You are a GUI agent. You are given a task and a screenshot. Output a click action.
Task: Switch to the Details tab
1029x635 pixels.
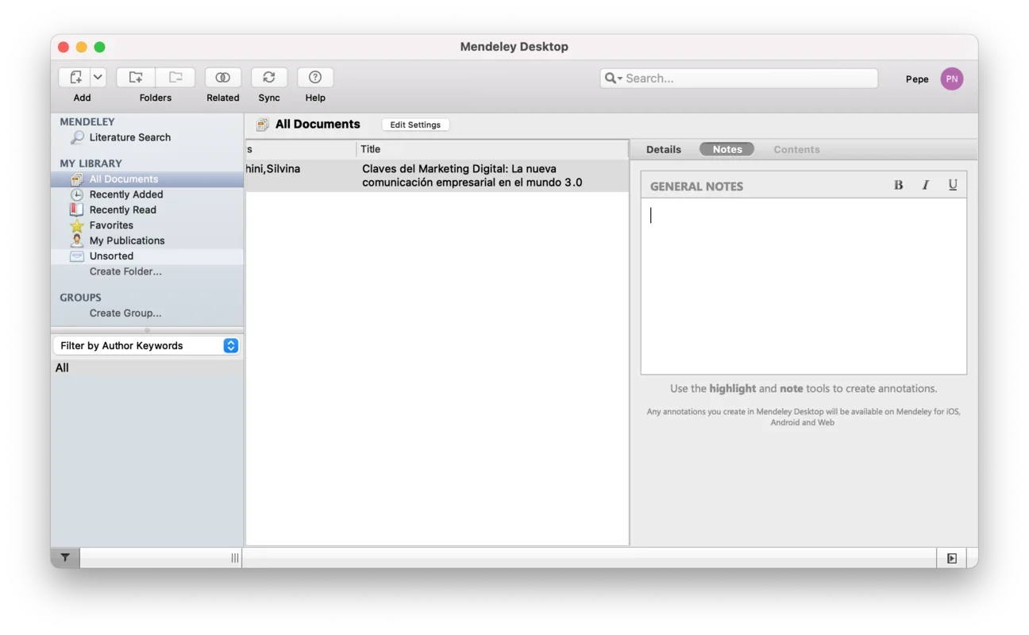[664, 149]
